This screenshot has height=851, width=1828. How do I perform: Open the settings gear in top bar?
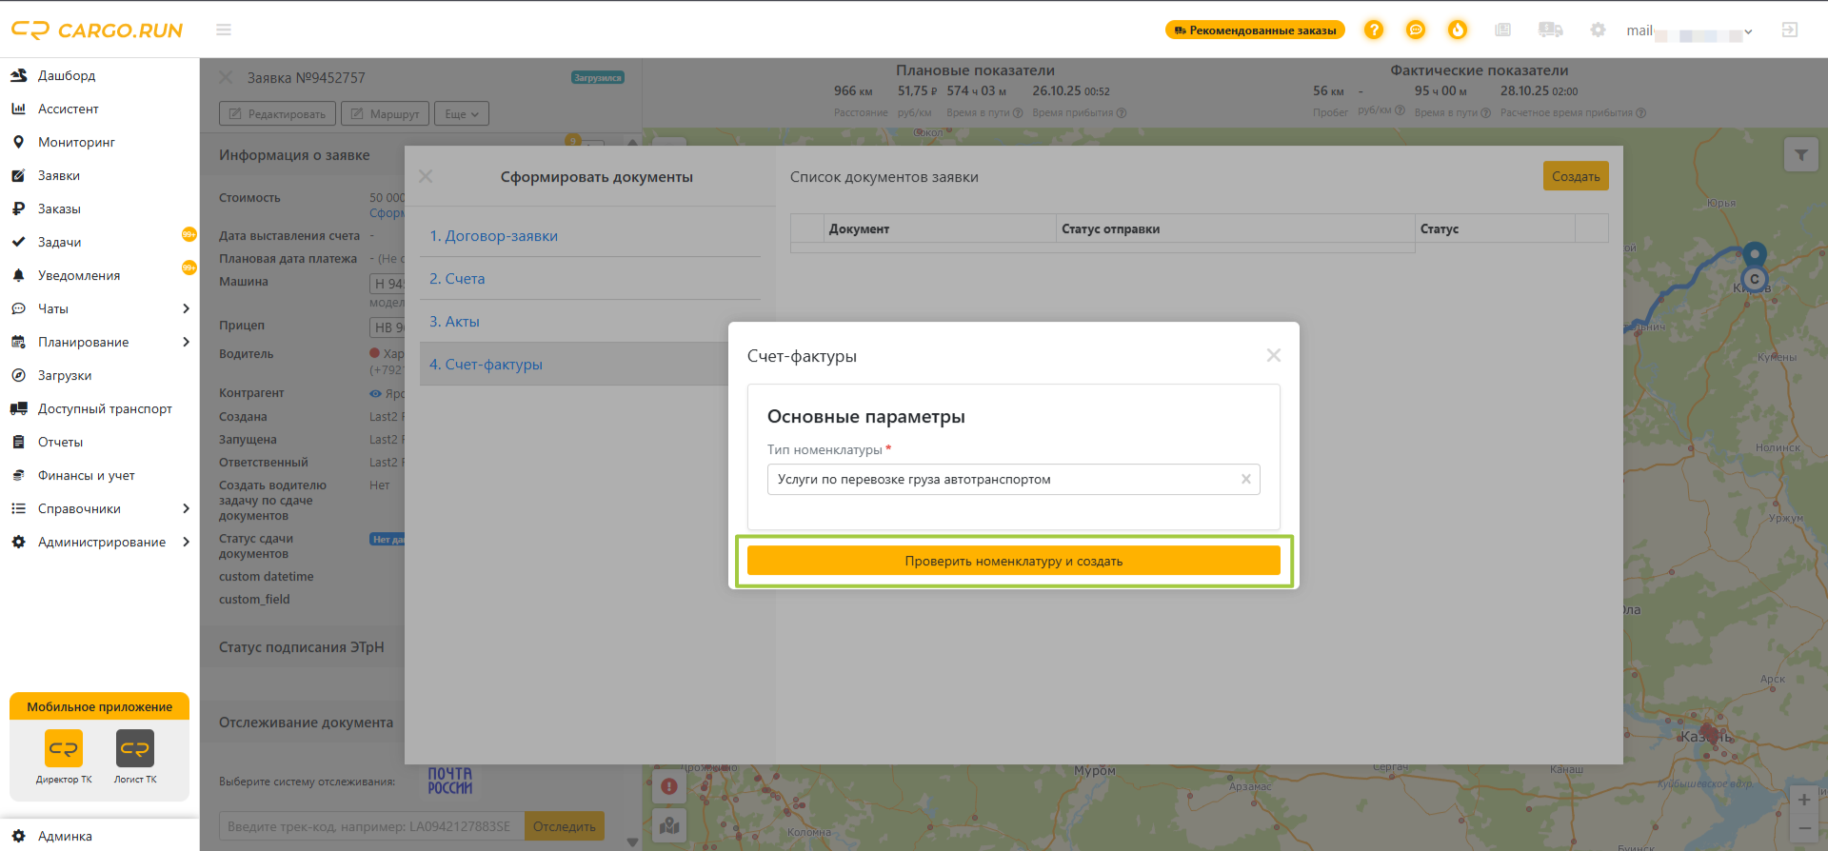click(1598, 30)
